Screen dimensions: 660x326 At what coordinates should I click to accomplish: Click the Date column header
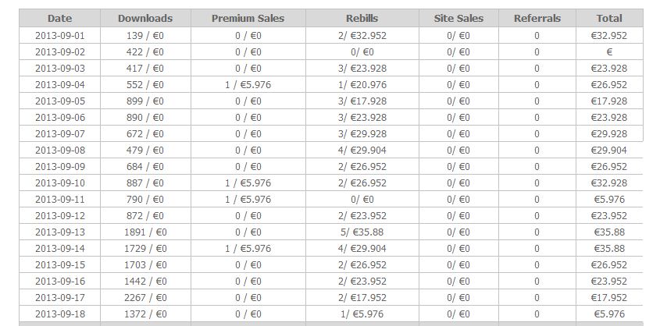(x=60, y=19)
